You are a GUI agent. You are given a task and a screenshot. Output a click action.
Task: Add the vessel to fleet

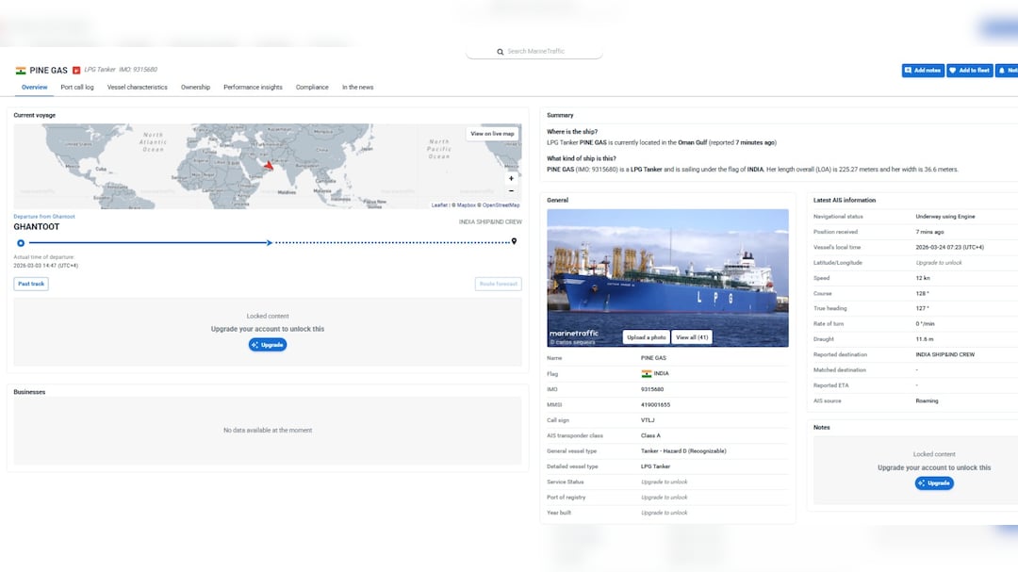pos(969,70)
